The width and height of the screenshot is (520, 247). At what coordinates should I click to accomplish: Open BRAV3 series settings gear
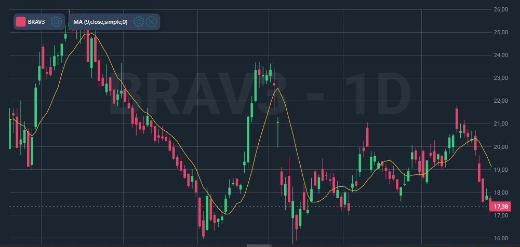[57, 22]
